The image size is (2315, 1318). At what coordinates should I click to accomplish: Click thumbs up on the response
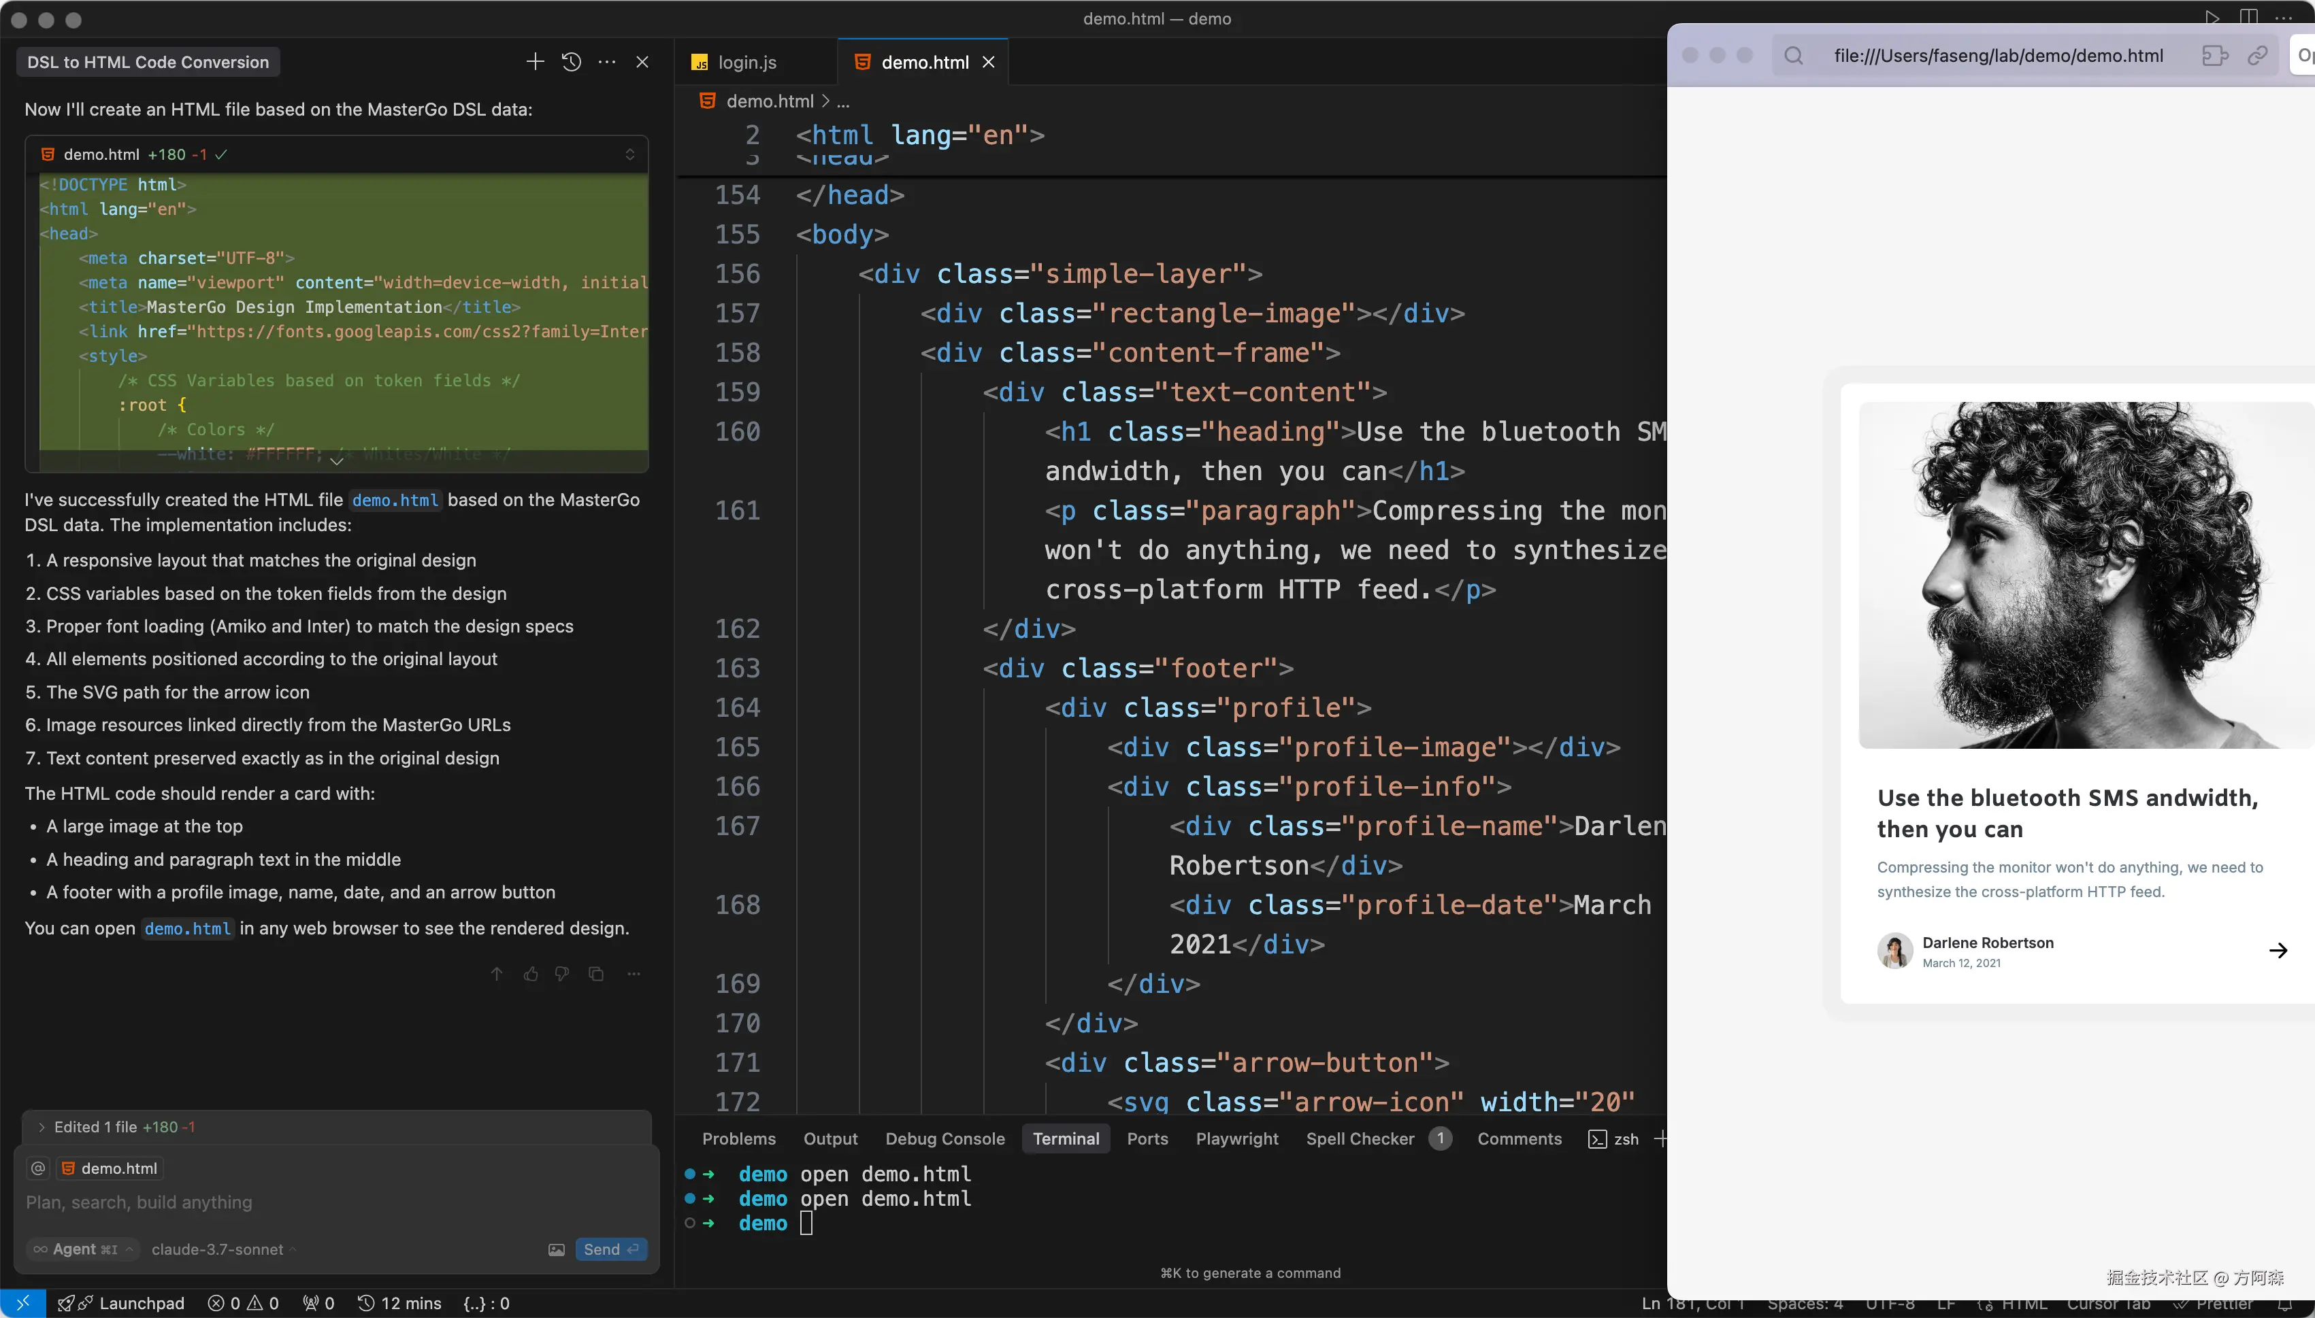[x=531, y=974]
